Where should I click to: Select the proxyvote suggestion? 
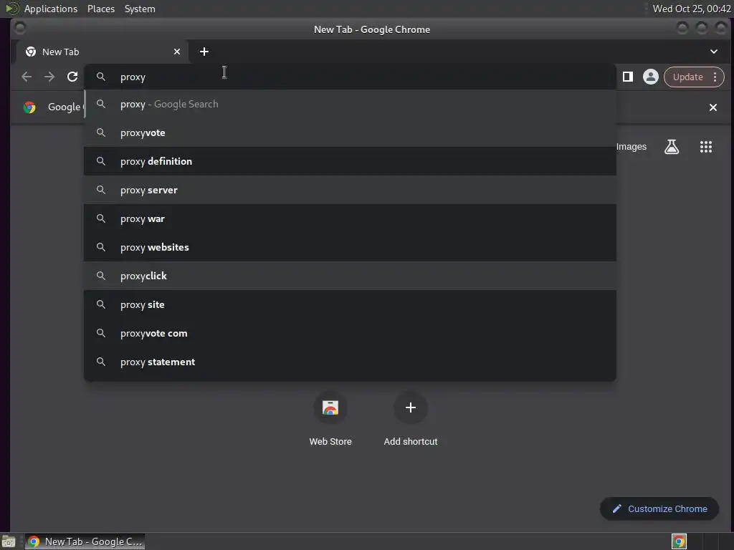click(x=350, y=132)
